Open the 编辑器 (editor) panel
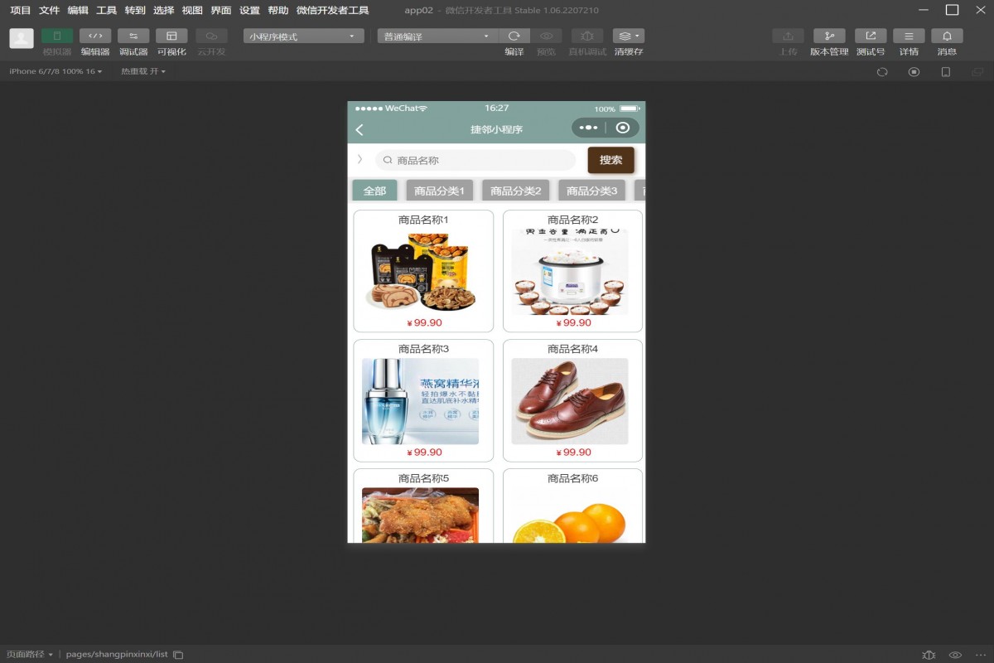994x663 pixels. coord(95,36)
